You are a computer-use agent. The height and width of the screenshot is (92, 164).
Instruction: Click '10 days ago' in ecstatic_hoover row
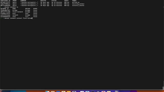[x=45, y=5]
